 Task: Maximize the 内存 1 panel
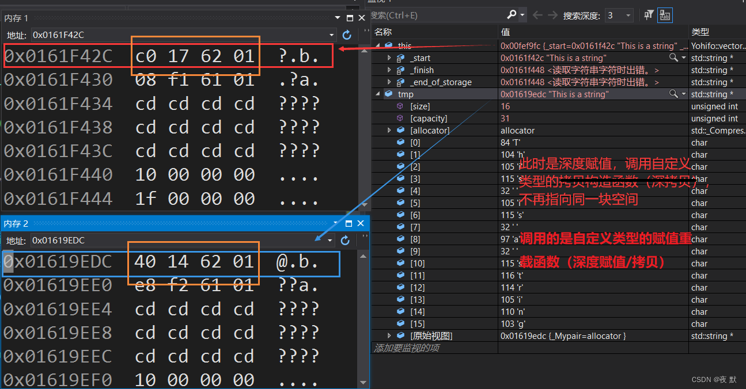[x=350, y=18]
